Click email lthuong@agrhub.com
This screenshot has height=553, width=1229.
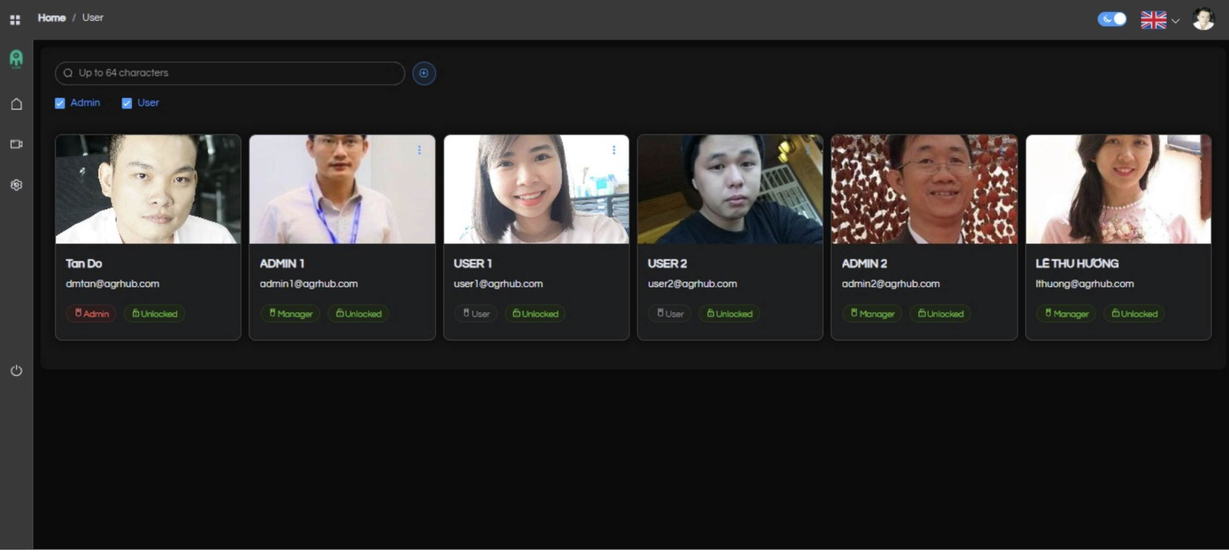pos(1085,284)
